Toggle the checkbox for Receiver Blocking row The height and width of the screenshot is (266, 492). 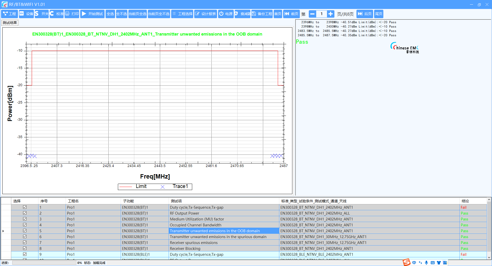[x=25, y=248]
